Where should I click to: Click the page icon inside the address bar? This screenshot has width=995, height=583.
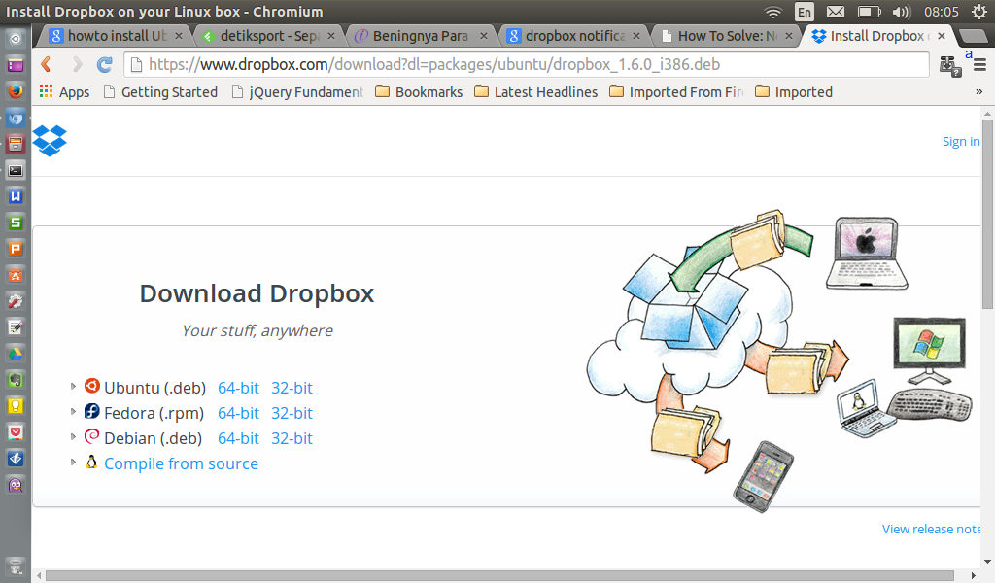(134, 65)
